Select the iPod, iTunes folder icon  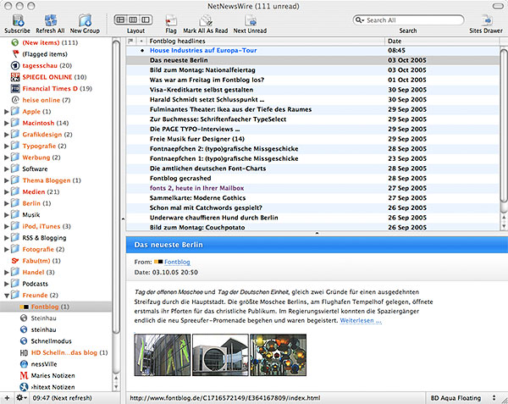(15, 226)
